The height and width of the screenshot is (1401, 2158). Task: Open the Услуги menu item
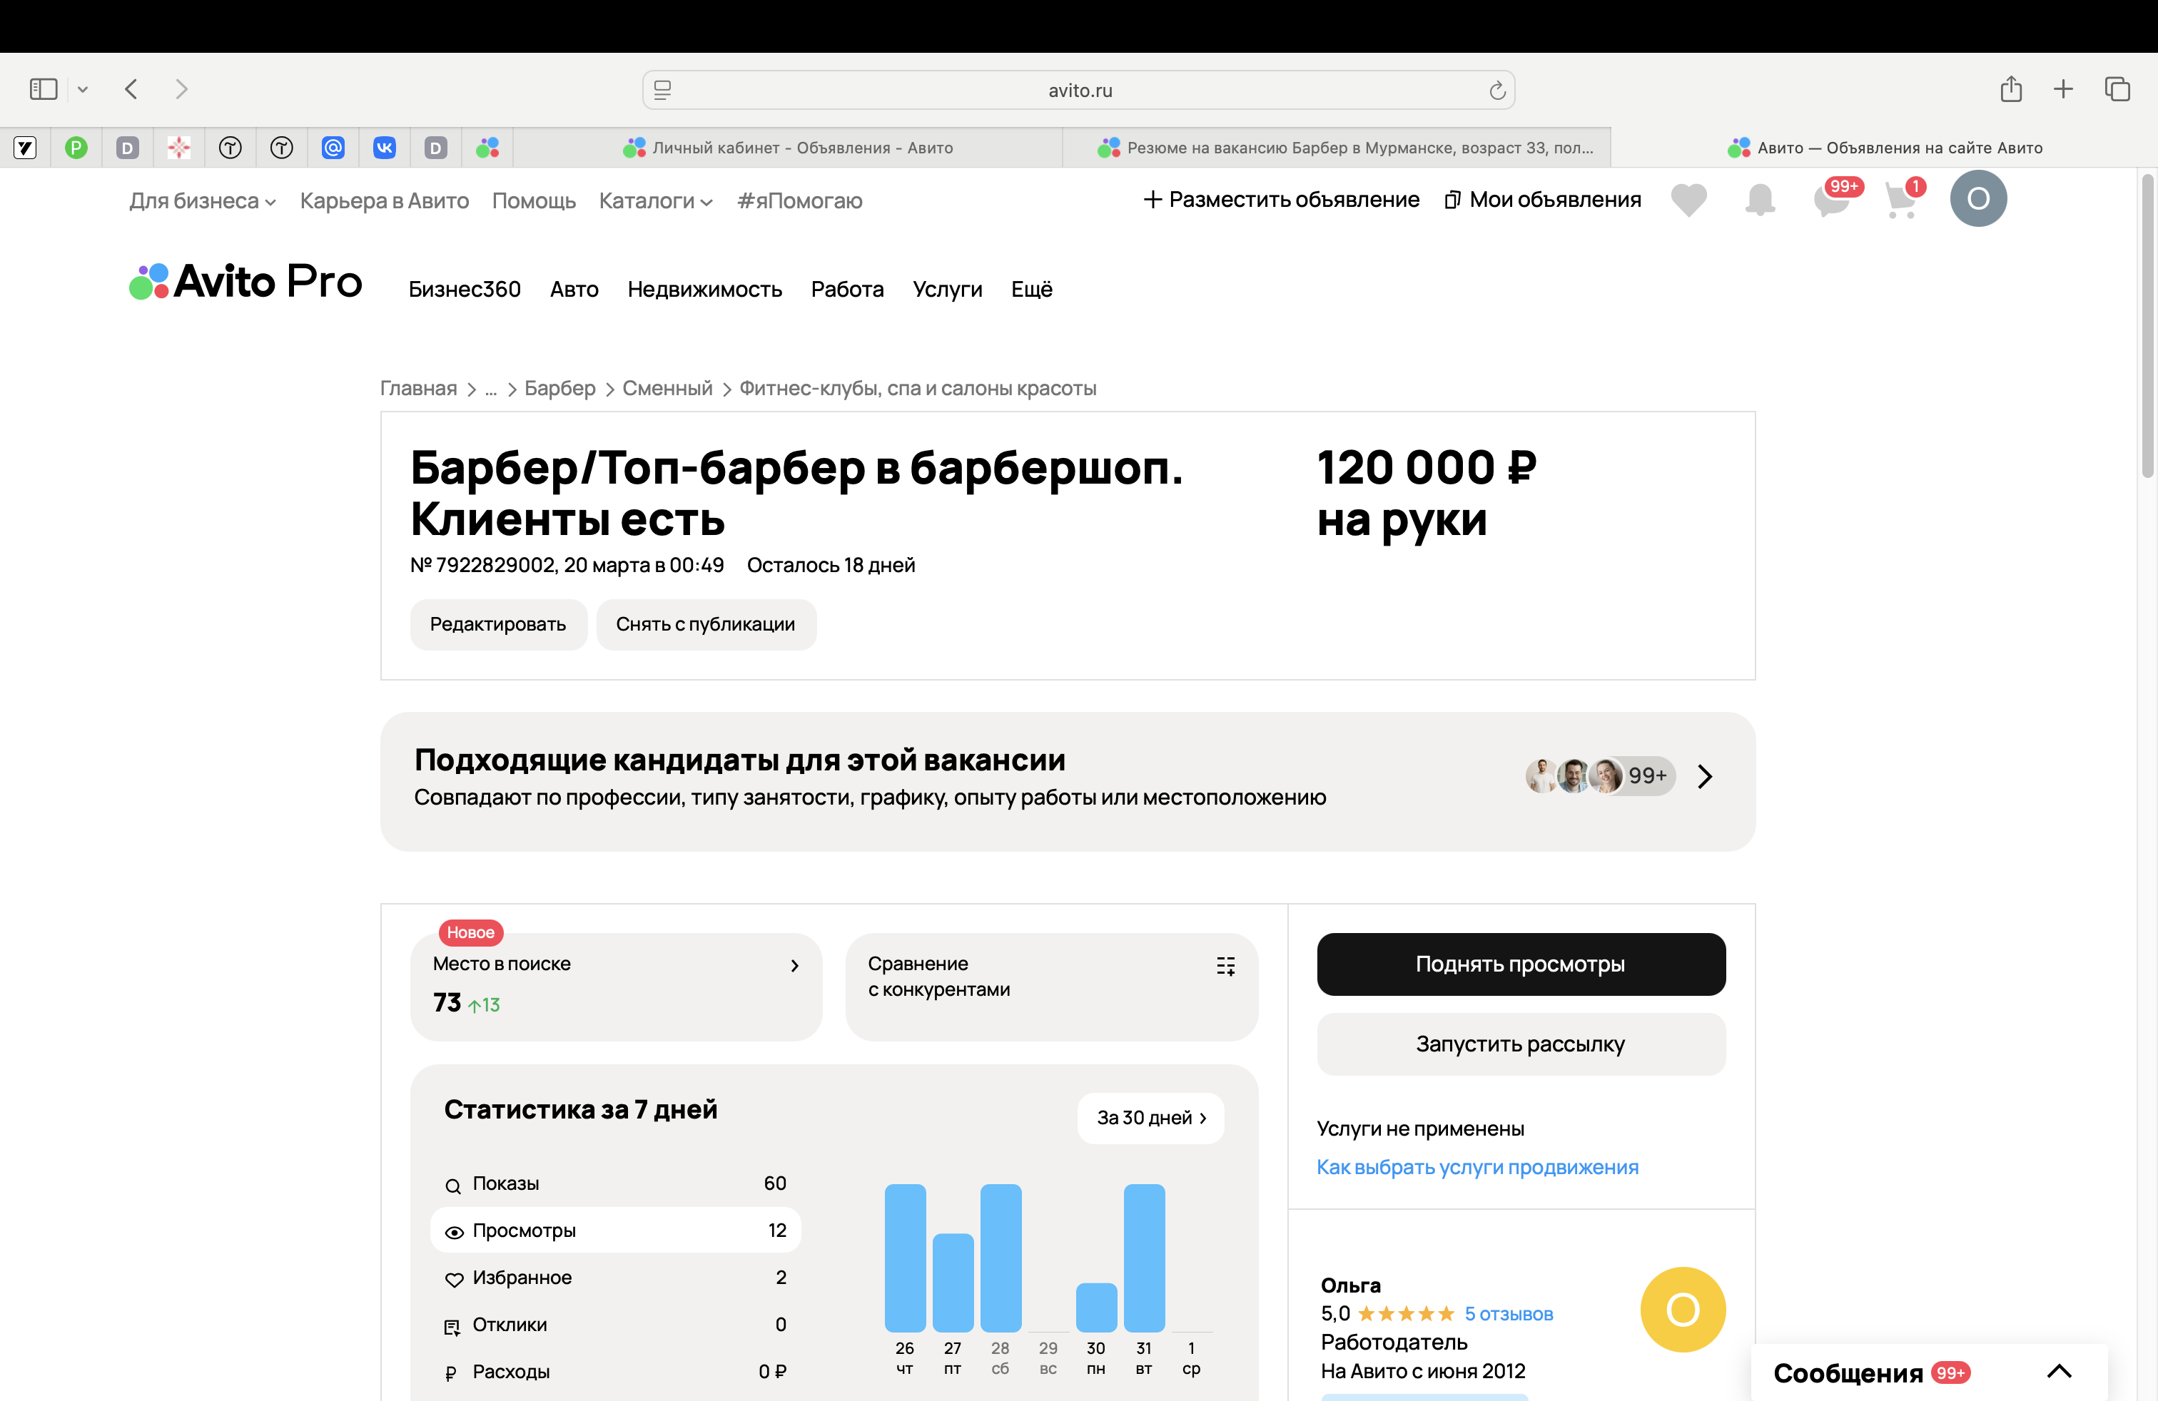point(948,289)
